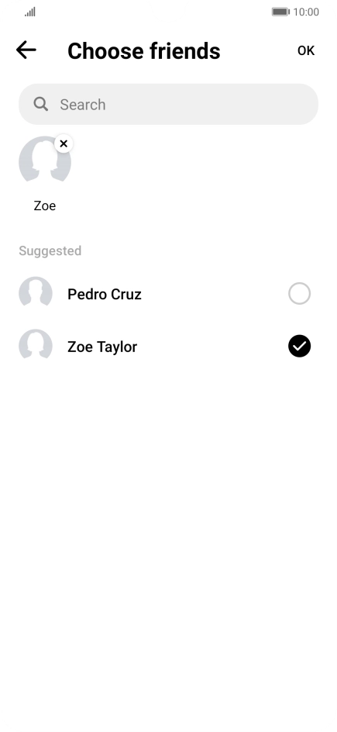The height and width of the screenshot is (732, 337).
Task: Confirm selection with OK
Action: 306,50
